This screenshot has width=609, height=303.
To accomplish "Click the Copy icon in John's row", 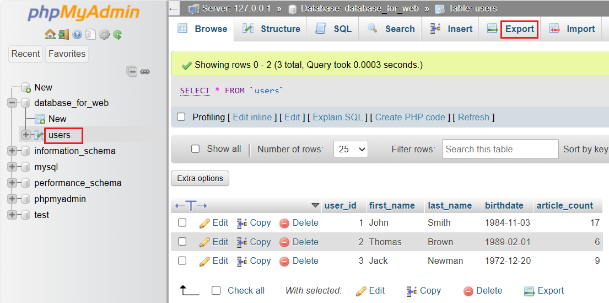I will (242, 223).
